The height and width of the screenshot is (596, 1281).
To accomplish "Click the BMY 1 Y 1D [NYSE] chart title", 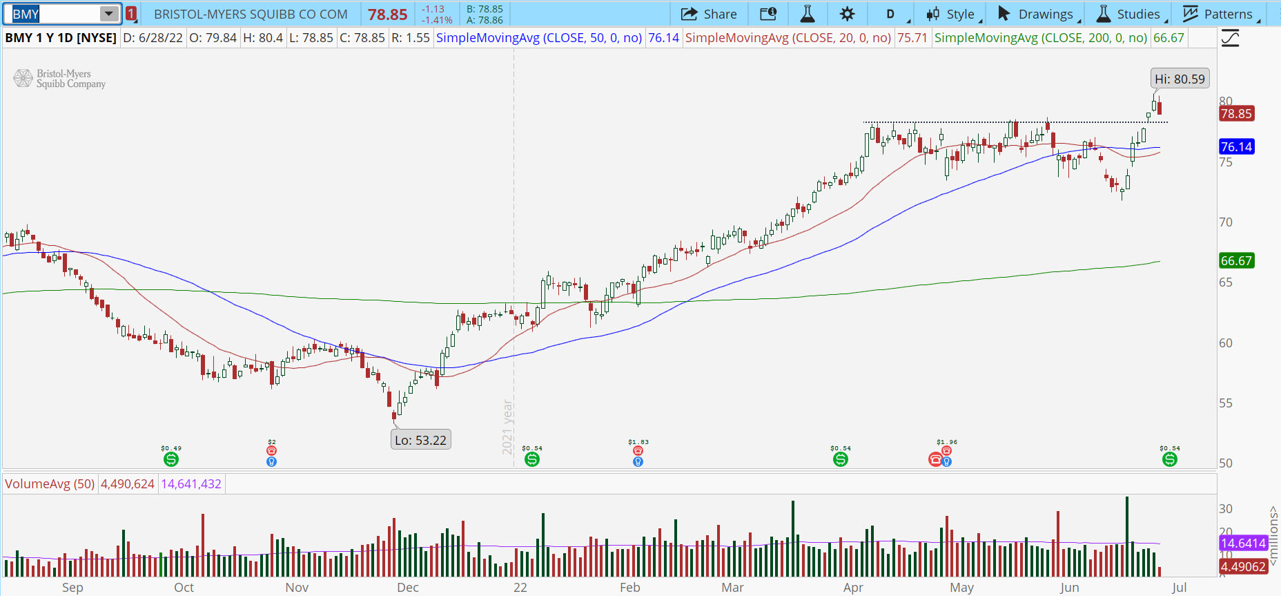I will click(x=61, y=37).
